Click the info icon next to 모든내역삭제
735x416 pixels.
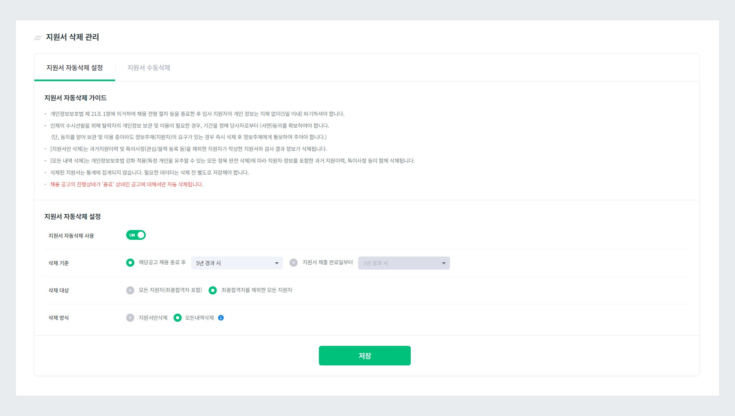(x=221, y=318)
